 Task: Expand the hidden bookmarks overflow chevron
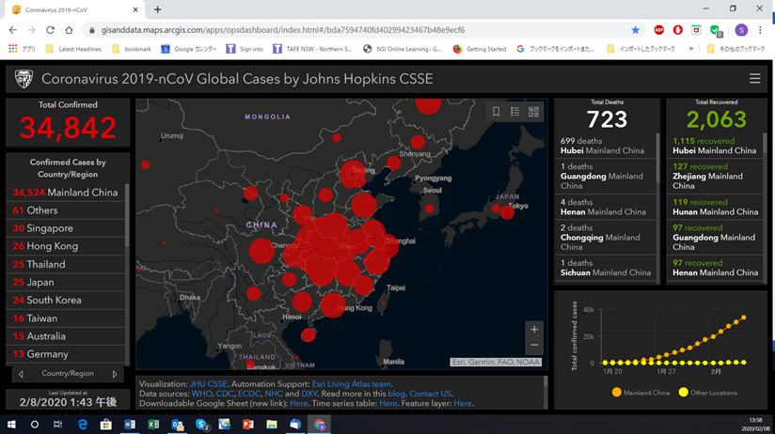[690, 49]
